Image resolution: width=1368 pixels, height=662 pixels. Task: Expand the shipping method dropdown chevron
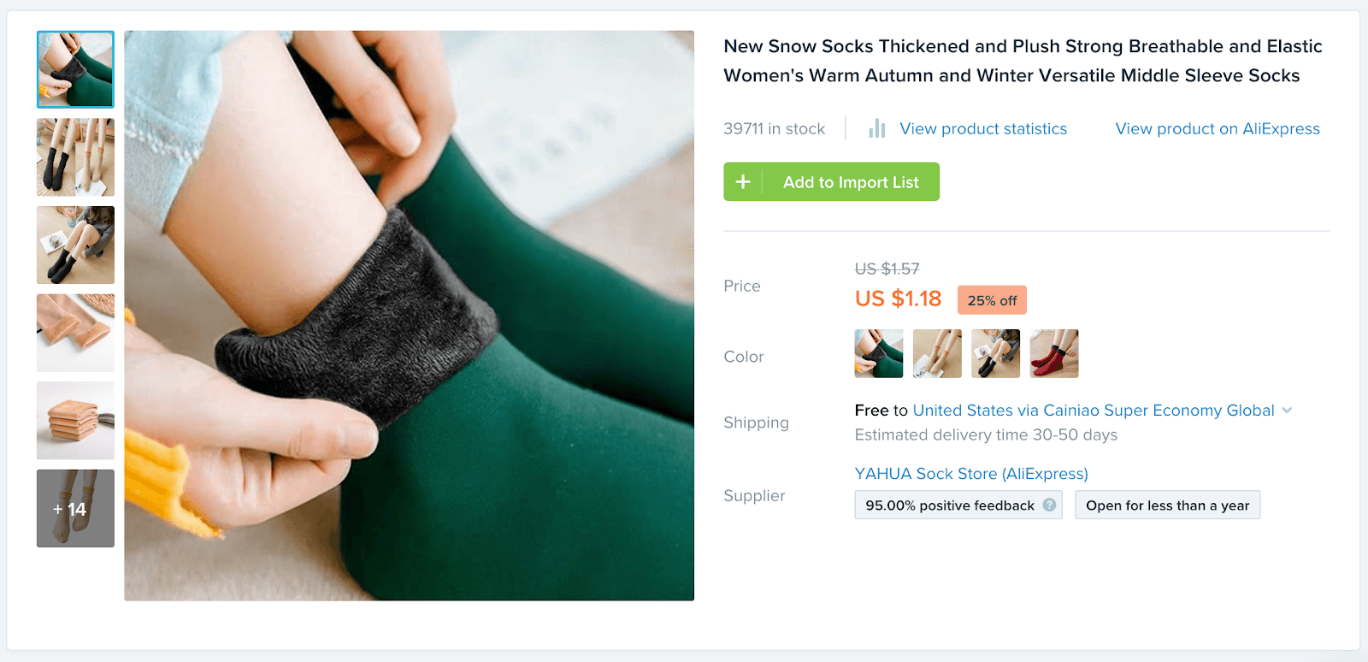click(1287, 411)
